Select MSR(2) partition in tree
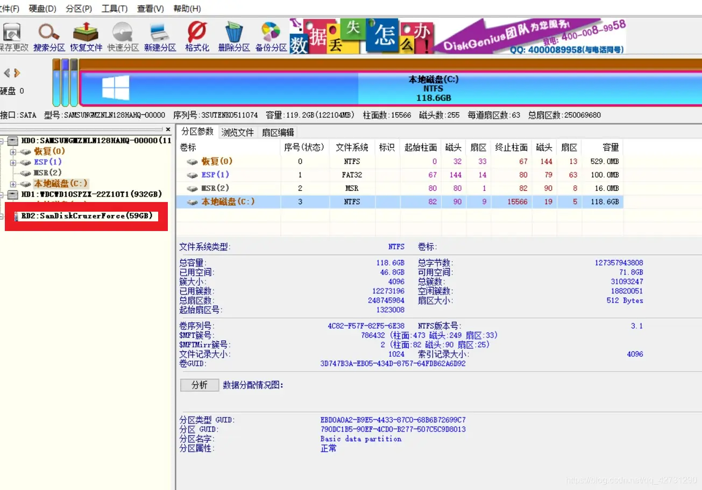Image resolution: width=702 pixels, height=490 pixels. click(48, 173)
